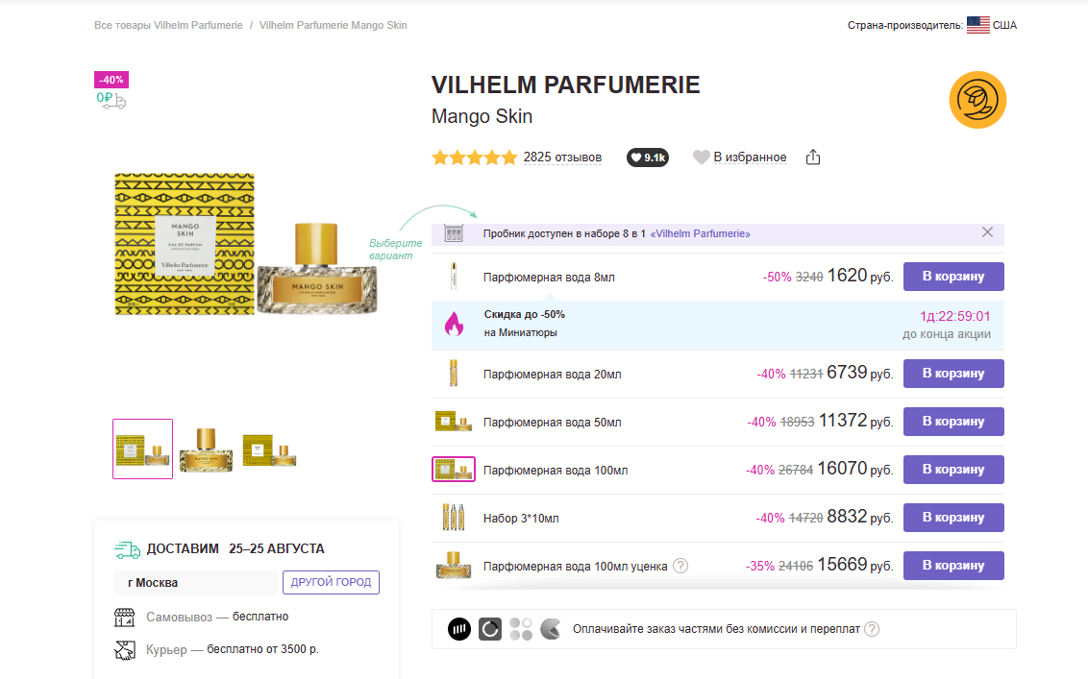Click the black striped payment service icon
Viewport: 1088px width, 679px height.
(x=458, y=629)
